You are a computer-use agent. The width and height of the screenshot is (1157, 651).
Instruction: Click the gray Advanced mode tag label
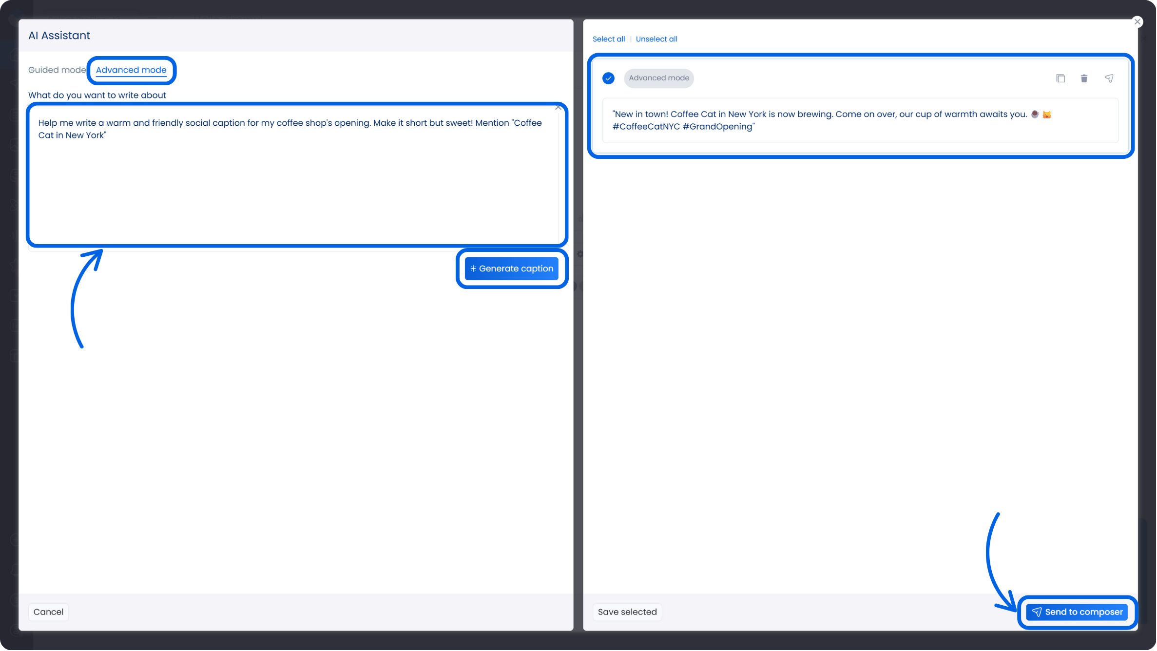pyautogui.click(x=659, y=78)
